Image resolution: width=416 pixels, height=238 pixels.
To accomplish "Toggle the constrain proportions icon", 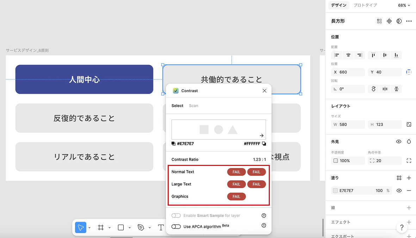I will (x=409, y=124).
